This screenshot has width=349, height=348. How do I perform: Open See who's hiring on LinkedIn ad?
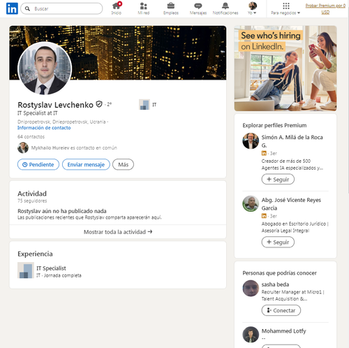point(285,68)
